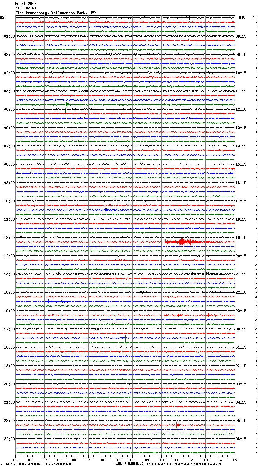Click the red spike on trace after 22:00
This screenshot has height=468, width=259.
[x=177, y=425]
